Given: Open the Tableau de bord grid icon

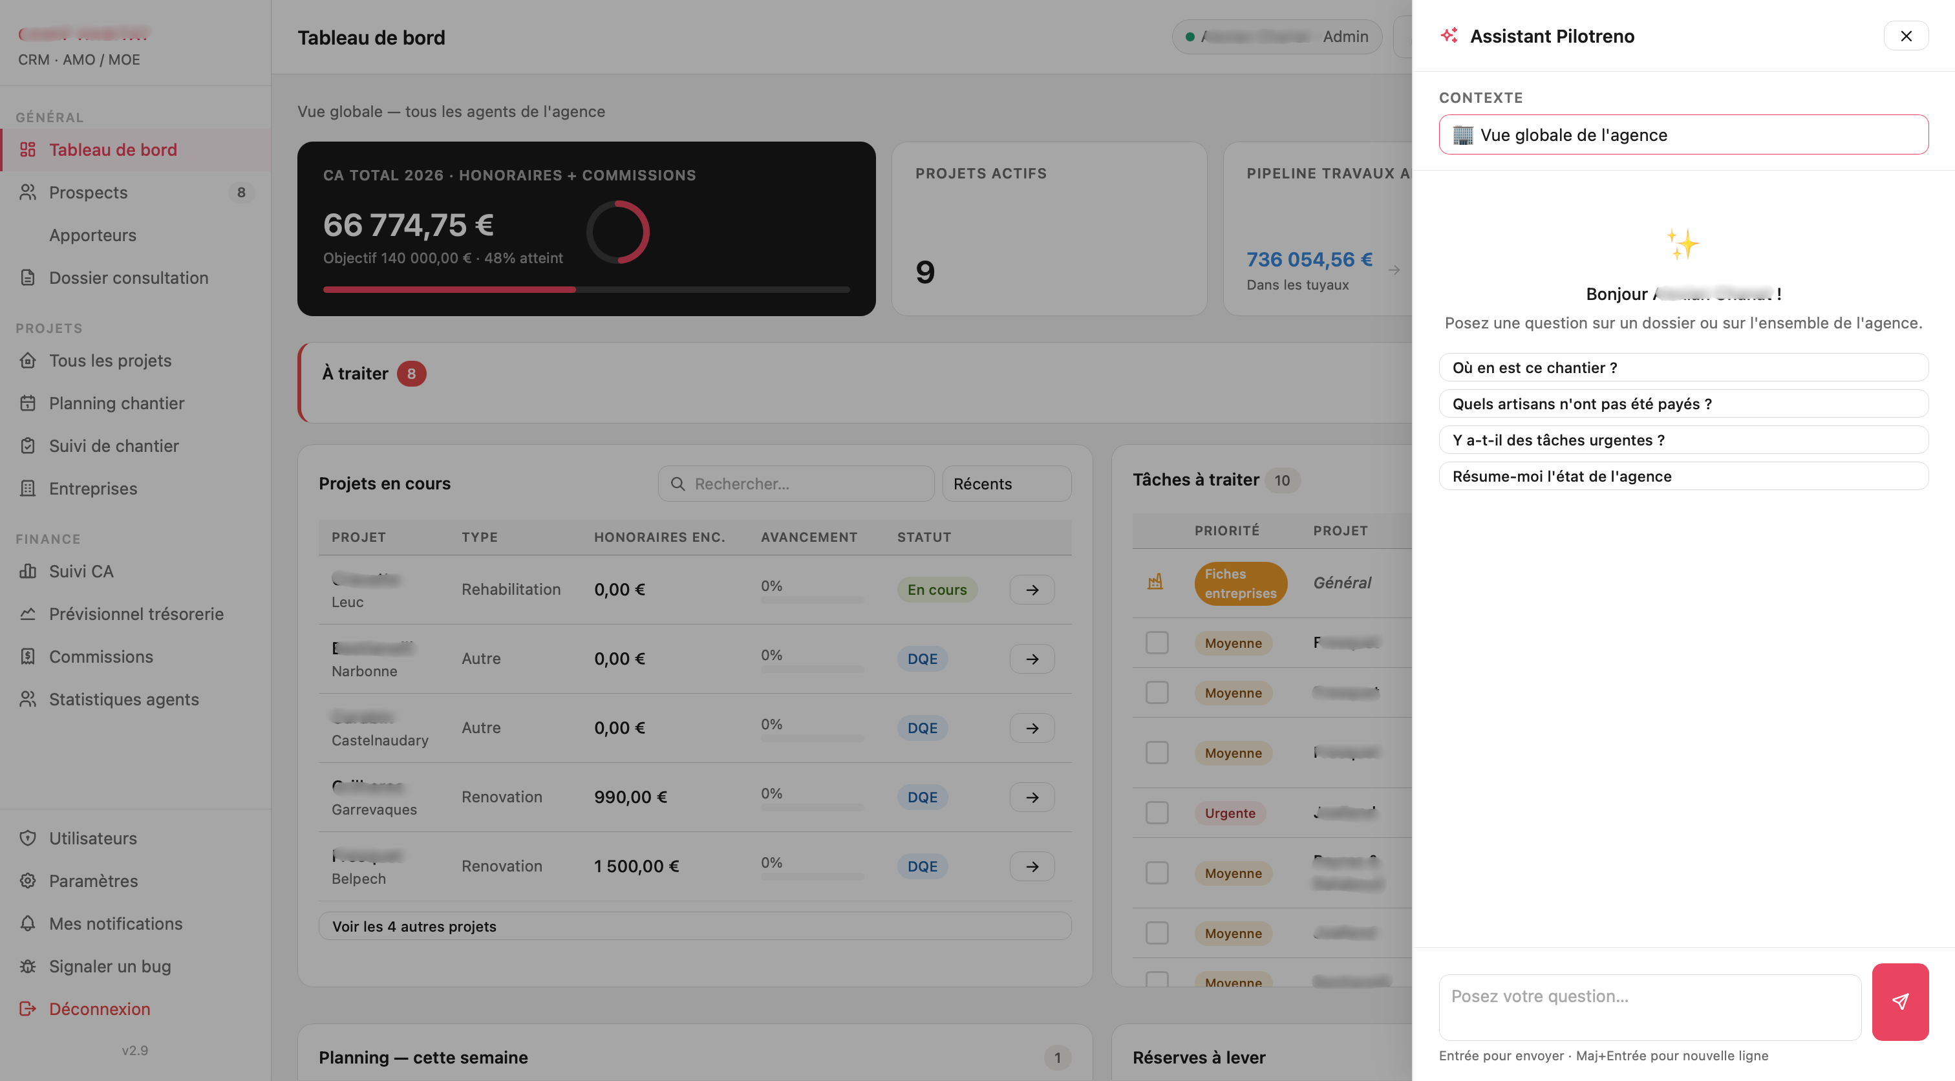Looking at the screenshot, I should click(x=28, y=149).
